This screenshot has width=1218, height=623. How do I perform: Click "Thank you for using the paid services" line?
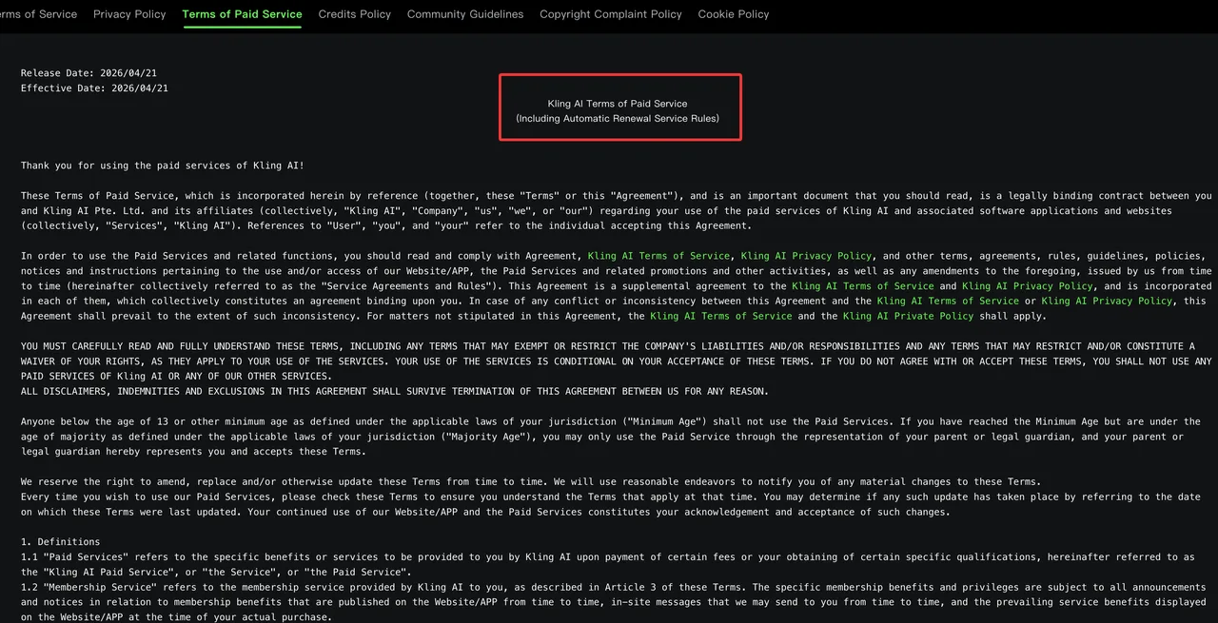click(163, 165)
